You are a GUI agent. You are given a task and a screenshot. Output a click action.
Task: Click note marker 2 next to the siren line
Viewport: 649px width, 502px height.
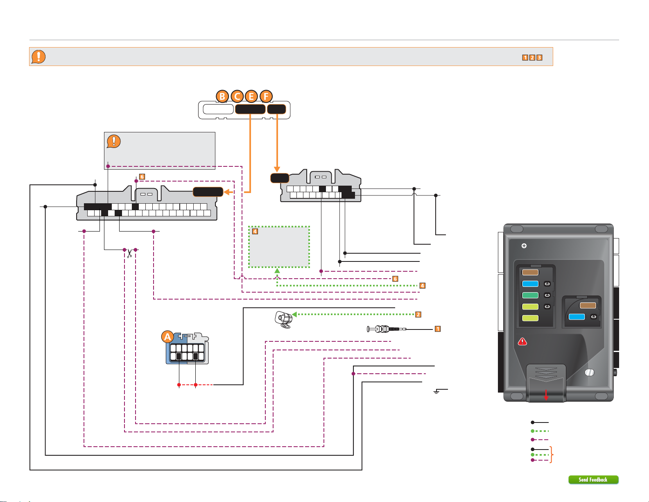418,314
